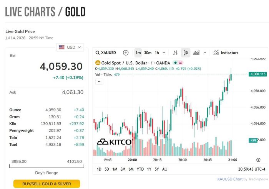Image resolution: width=269 pixels, height=189 pixels.
Task: Click the Gold Spot symbol logo
Action: click(x=98, y=63)
